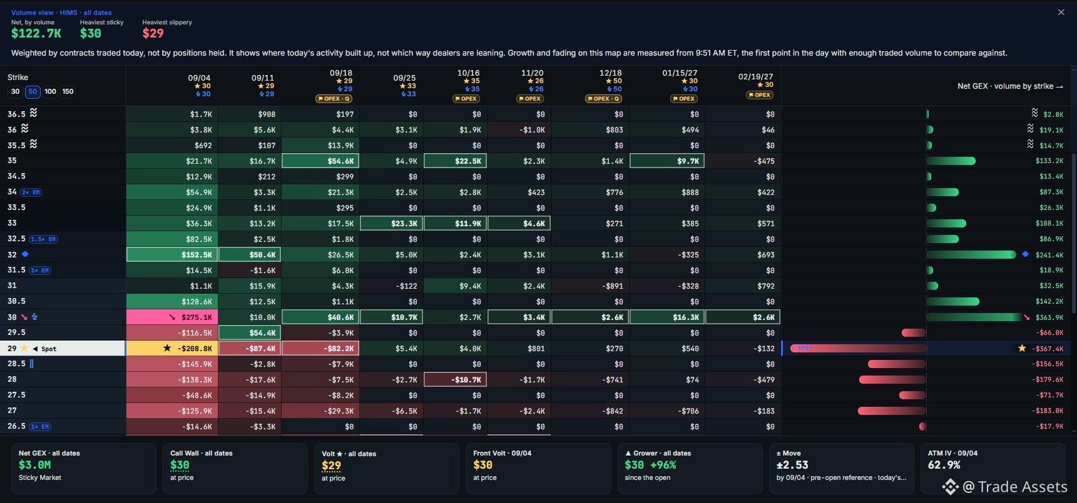Open the Call Wall all dates card

pos(235,468)
